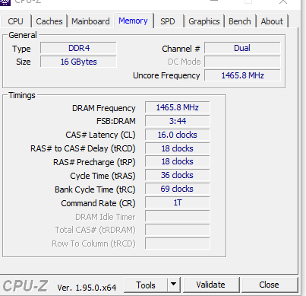
Task: Click the CPU-Z window close X icon
Action: (x=283, y=2)
